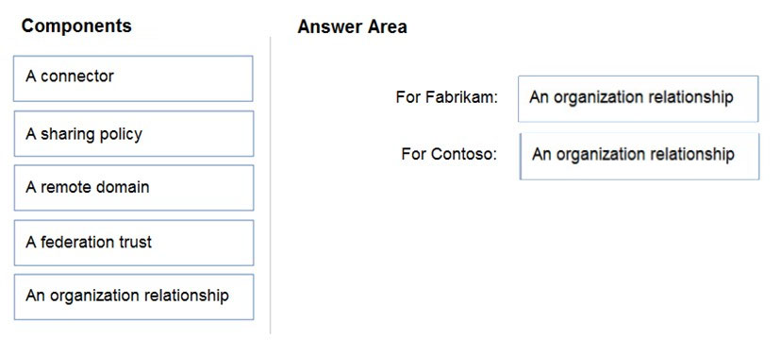This screenshot has height=356, width=781.
Task: Select organization relationship text in Contoso slot
Action: (645, 154)
